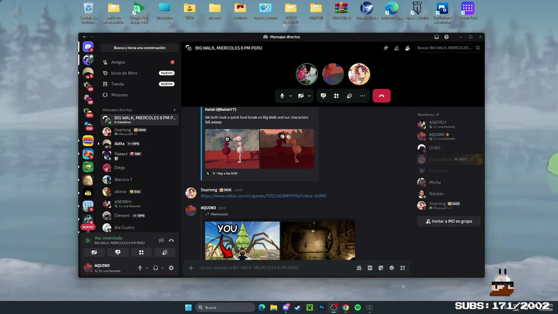Click 'Busca o inicia una conversación' field
The width and height of the screenshot is (558, 314).
pyautogui.click(x=139, y=48)
